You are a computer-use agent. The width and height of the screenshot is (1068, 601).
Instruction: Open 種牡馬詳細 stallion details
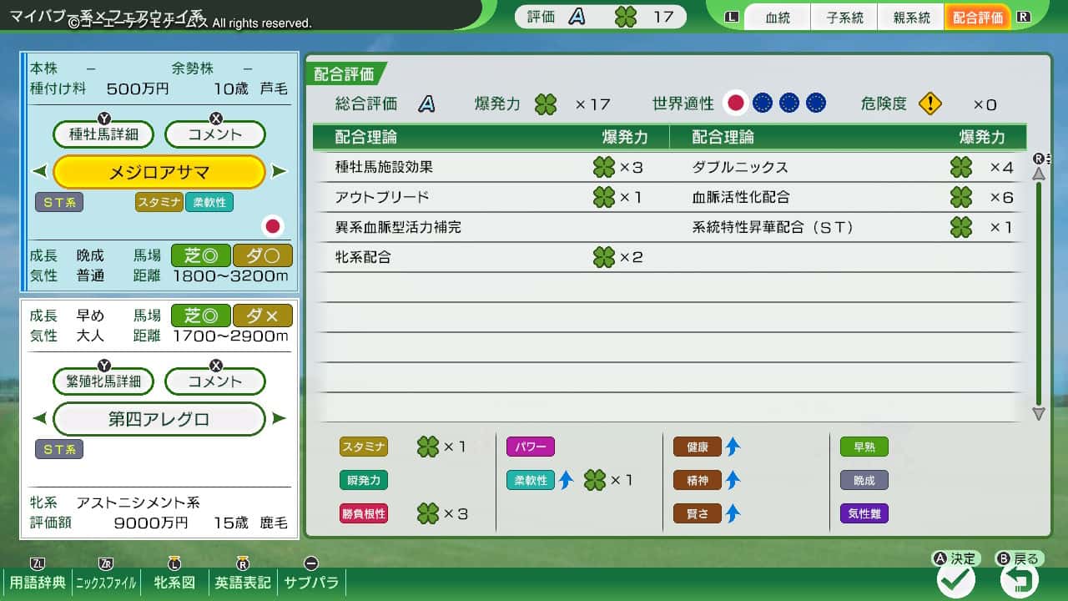coord(103,134)
